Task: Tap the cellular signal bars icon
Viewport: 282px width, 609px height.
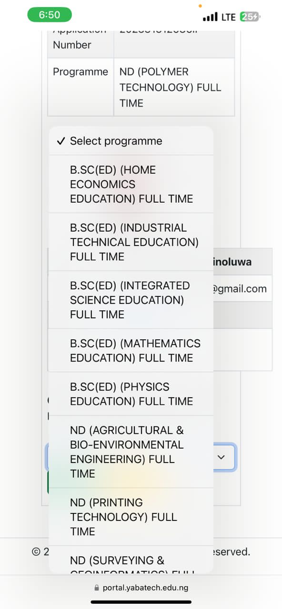Action: coord(210,17)
